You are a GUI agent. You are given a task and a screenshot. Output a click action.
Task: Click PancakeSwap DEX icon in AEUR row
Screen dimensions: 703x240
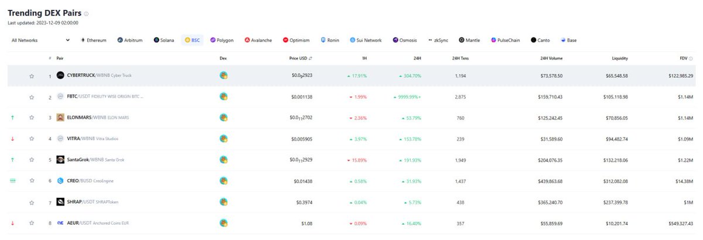point(223,223)
